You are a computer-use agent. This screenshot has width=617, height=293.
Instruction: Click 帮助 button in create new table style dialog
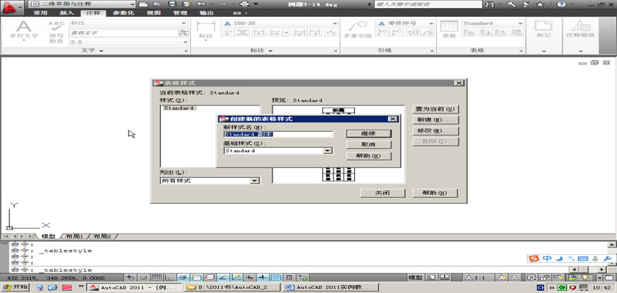pos(368,156)
